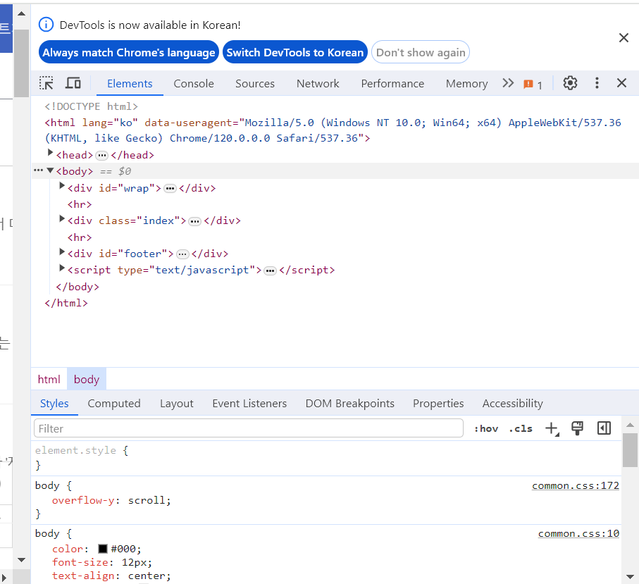Switch to the Computed pane
The width and height of the screenshot is (639, 584).
(x=114, y=404)
